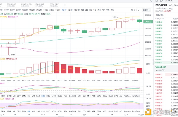The height and width of the screenshot is (117, 178).
Task: Select the 1分钟 timeframe
Action: (x=6, y=10)
